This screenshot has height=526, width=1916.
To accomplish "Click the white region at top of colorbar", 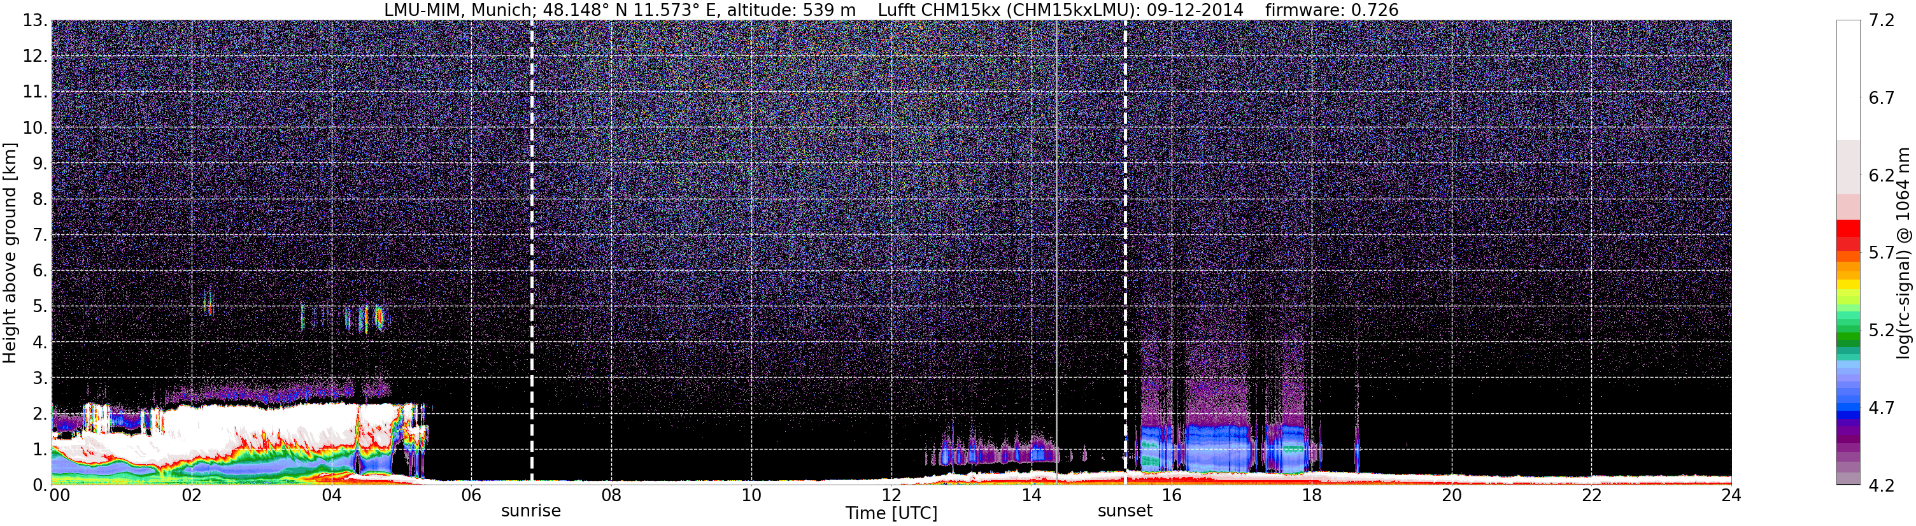I will pyautogui.click(x=1849, y=80).
